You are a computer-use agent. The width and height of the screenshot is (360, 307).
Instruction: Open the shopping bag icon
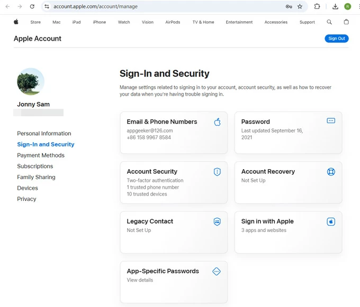click(346, 22)
